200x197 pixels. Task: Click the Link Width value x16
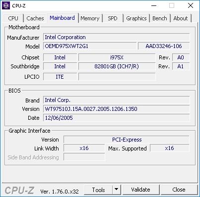coord(84,148)
